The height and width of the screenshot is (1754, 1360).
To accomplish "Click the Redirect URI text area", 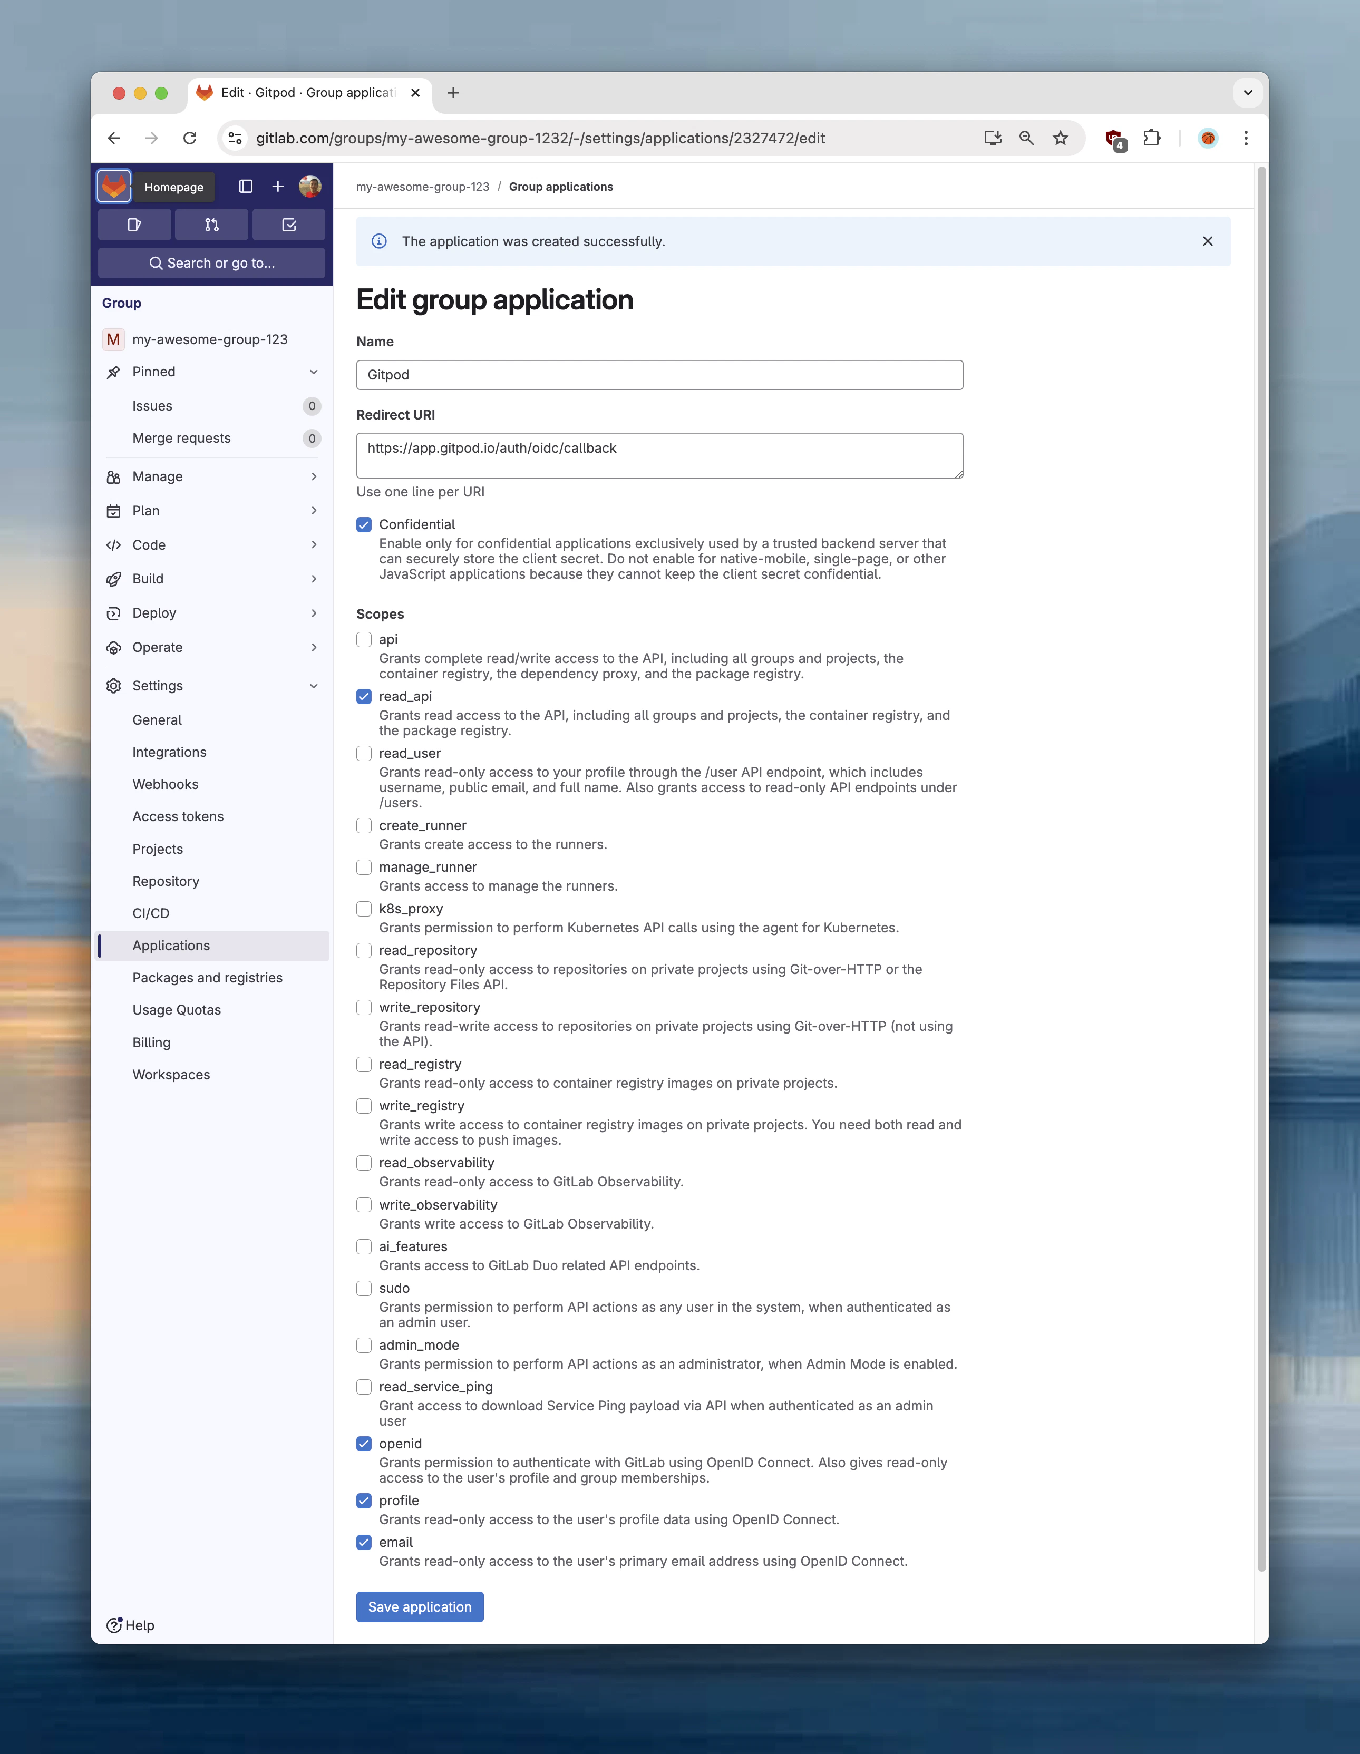I will click(659, 455).
